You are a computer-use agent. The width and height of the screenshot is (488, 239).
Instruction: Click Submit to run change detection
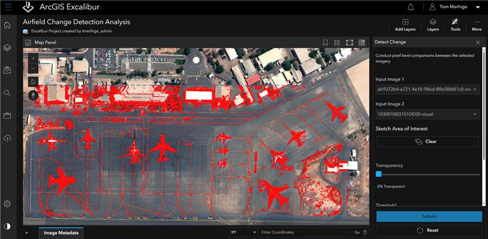point(429,216)
